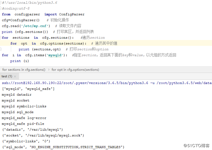Screen dimensions: 212x150
Task: Collapse the 'for sections in cfg.sections()' block
Action: (x=1, y=37)
